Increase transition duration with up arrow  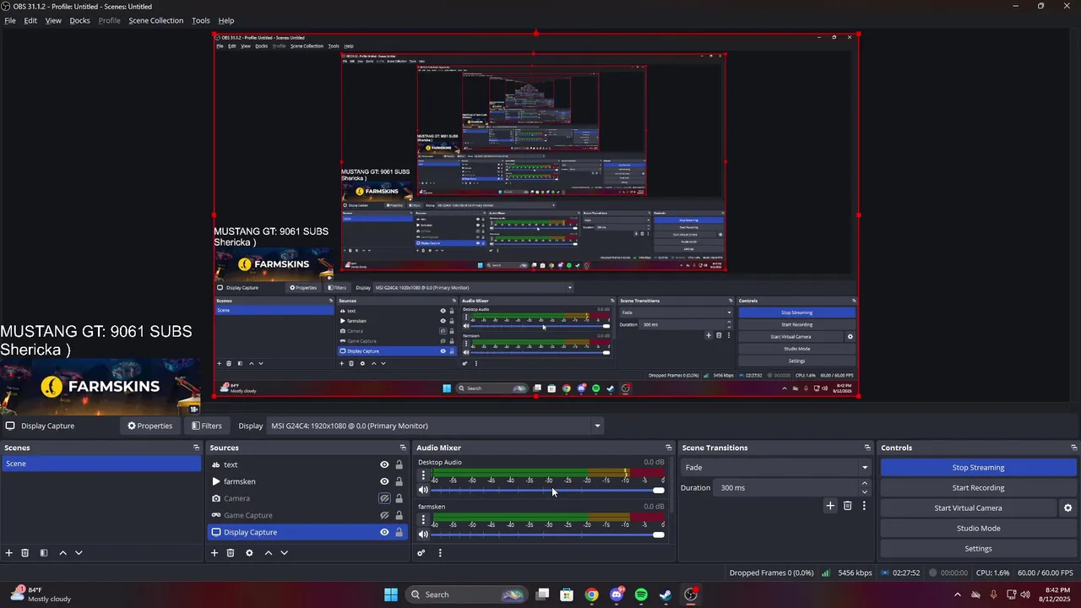(864, 484)
